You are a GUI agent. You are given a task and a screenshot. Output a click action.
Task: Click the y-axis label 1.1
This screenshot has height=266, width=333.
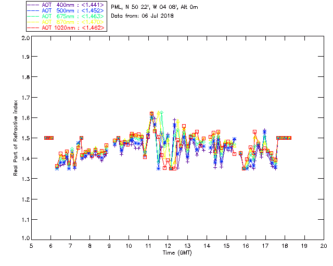pos(25,220)
